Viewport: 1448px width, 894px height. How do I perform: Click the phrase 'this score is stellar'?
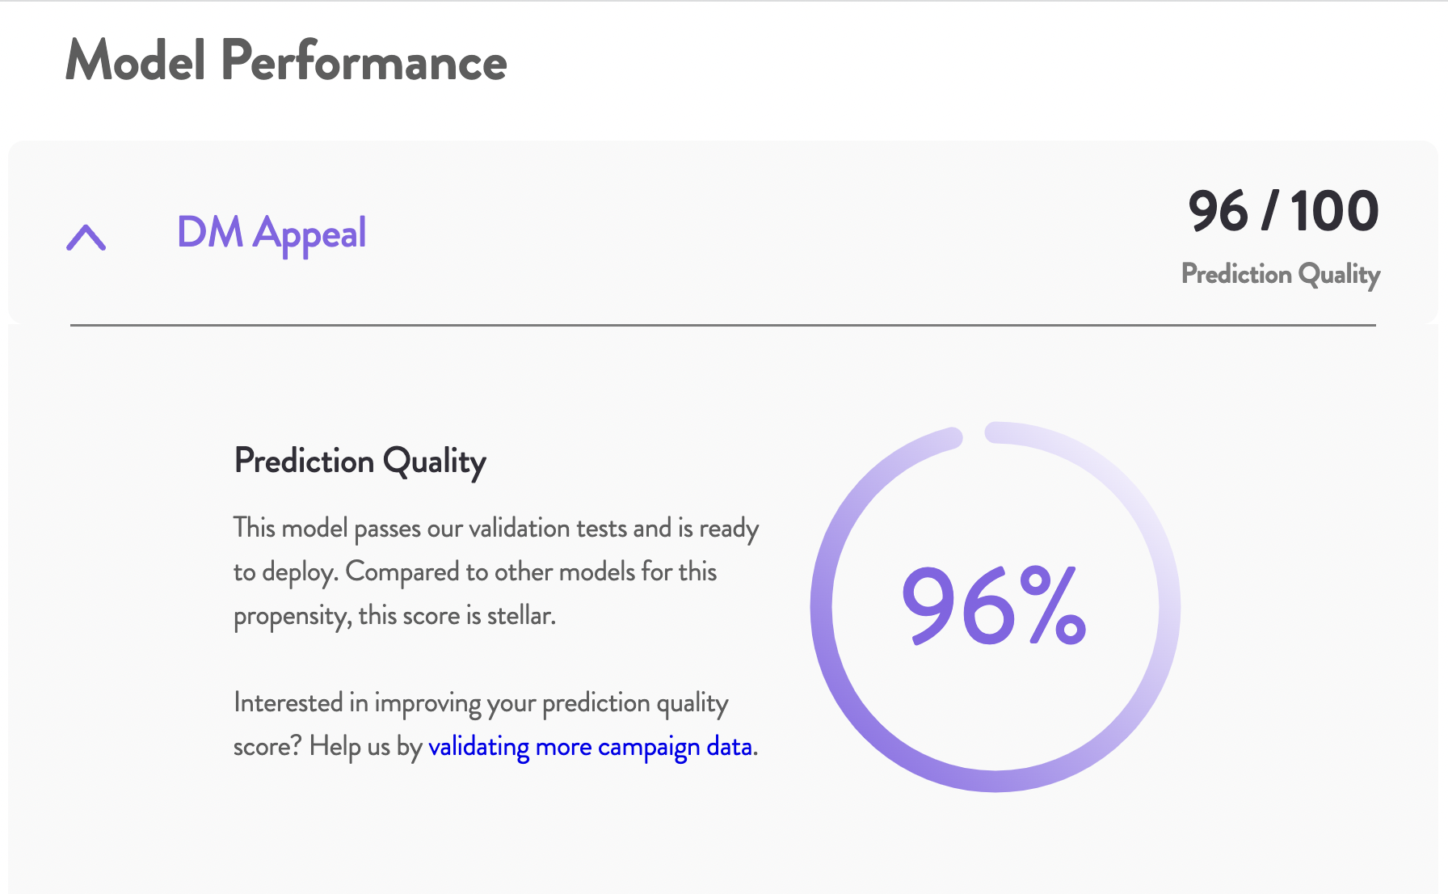click(x=457, y=615)
